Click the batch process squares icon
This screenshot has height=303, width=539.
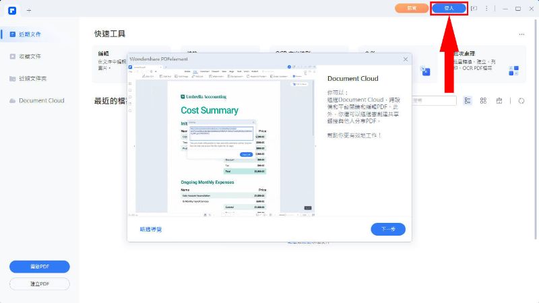click(x=513, y=71)
